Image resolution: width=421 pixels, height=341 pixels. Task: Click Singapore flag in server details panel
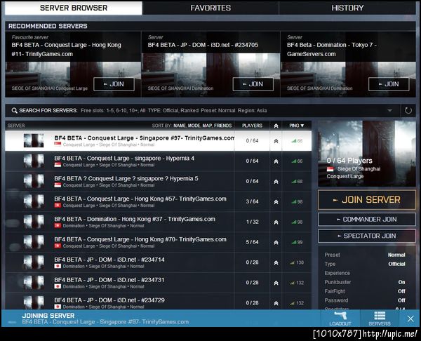330,169
